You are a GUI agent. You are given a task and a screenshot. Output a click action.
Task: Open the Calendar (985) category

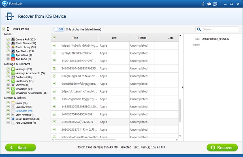click(24, 107)
